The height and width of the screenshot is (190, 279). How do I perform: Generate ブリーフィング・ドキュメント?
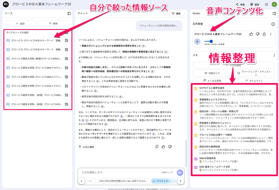point(254,73)
